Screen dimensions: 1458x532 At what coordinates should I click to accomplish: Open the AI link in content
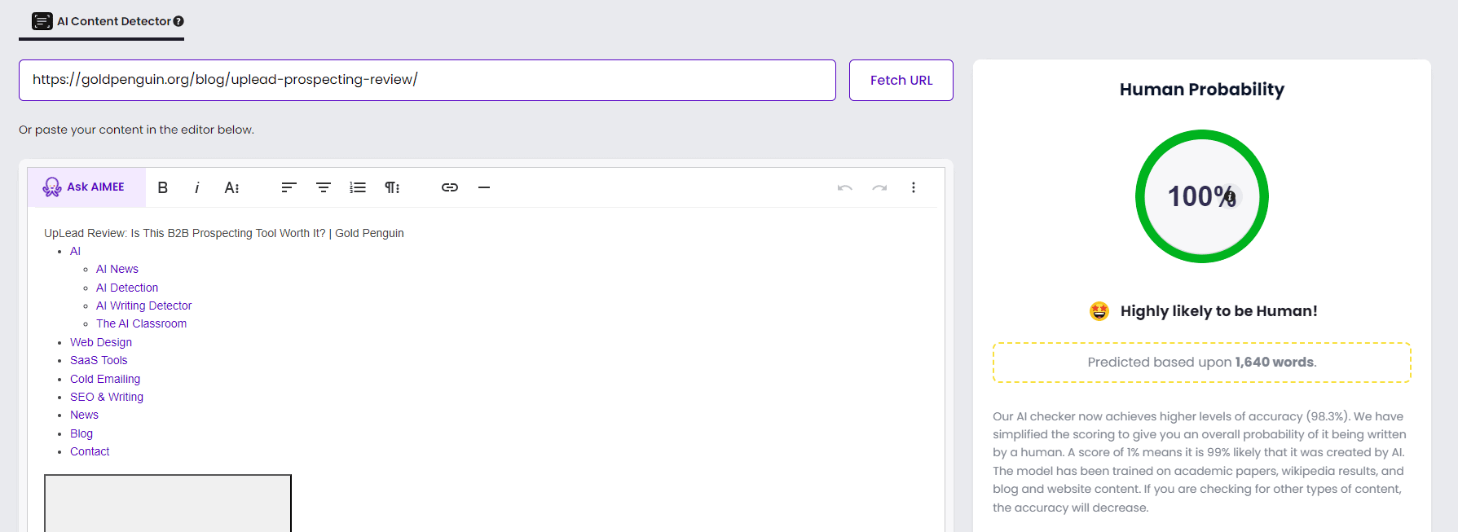pos(75,251)
